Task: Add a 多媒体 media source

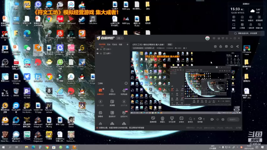Action: tap(181, 119)
